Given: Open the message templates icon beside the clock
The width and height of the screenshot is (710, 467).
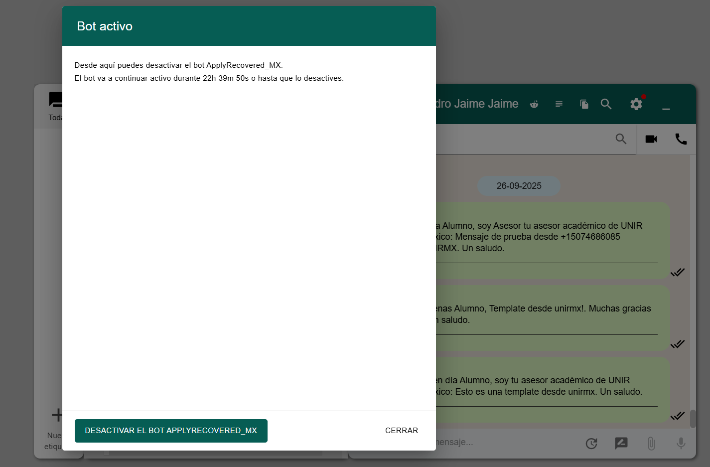Looking at the screenshot, I should [x=621, y=443].
